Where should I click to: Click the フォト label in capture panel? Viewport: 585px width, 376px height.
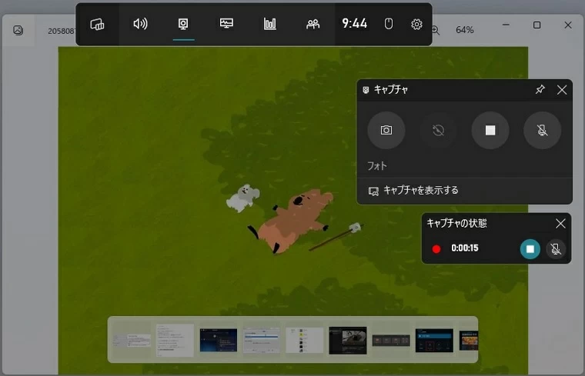(377, 166)
